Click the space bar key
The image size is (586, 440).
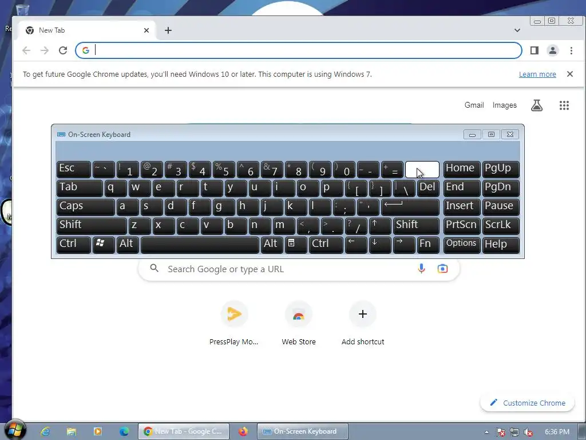200,244
